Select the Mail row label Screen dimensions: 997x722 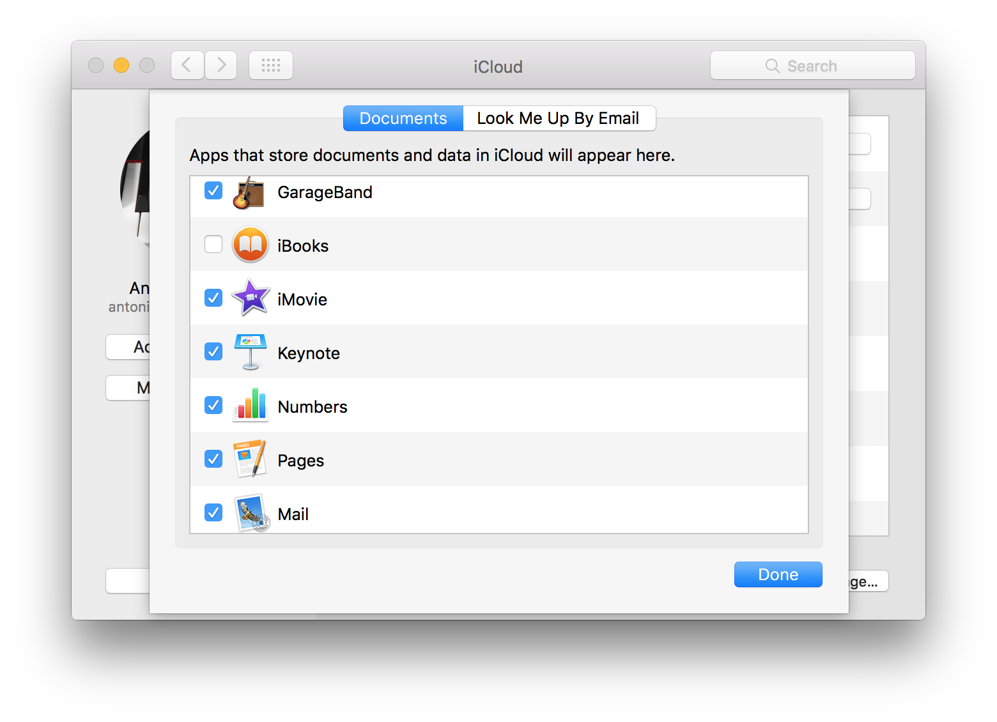(293, 514)
